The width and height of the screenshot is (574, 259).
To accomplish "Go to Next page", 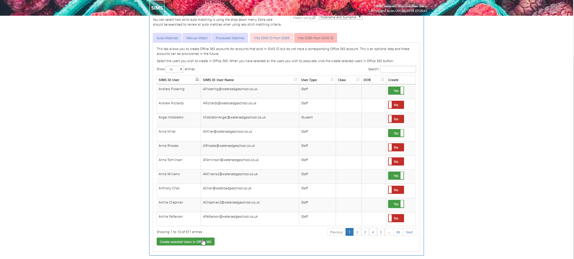I will pyautogui.click(x=409, y=232).
